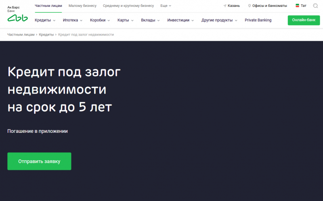This screenshot has width=323, height=201.
Task: Click the Онлайн-банк button
Action: (304, 20)
